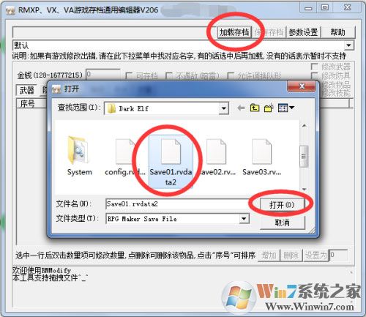Screen dimensions: 366x317
Task: Expand the RPG Maker Save File type dropdown
Action: 244,218
